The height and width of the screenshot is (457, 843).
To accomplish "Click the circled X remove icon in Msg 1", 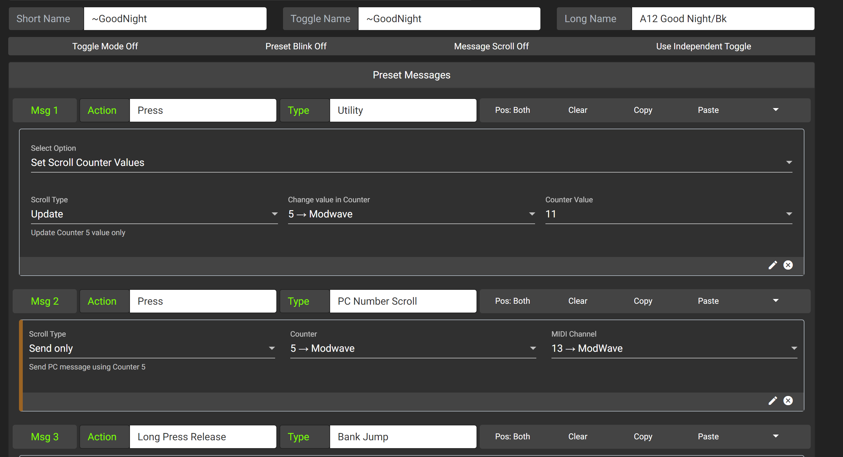I will click(788, 265).
